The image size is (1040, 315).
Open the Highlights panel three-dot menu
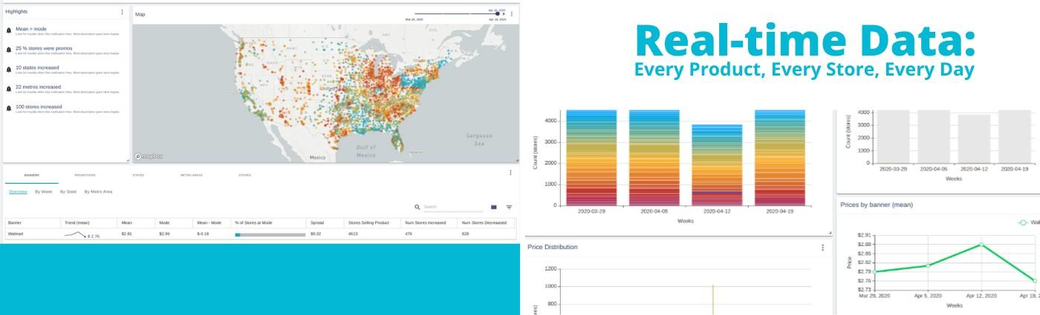(123, 12)
